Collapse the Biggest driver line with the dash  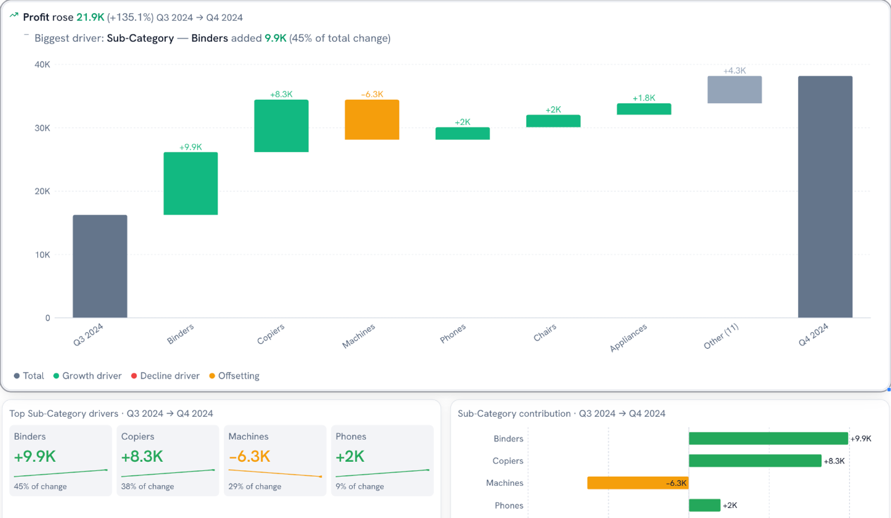(26, 35)
